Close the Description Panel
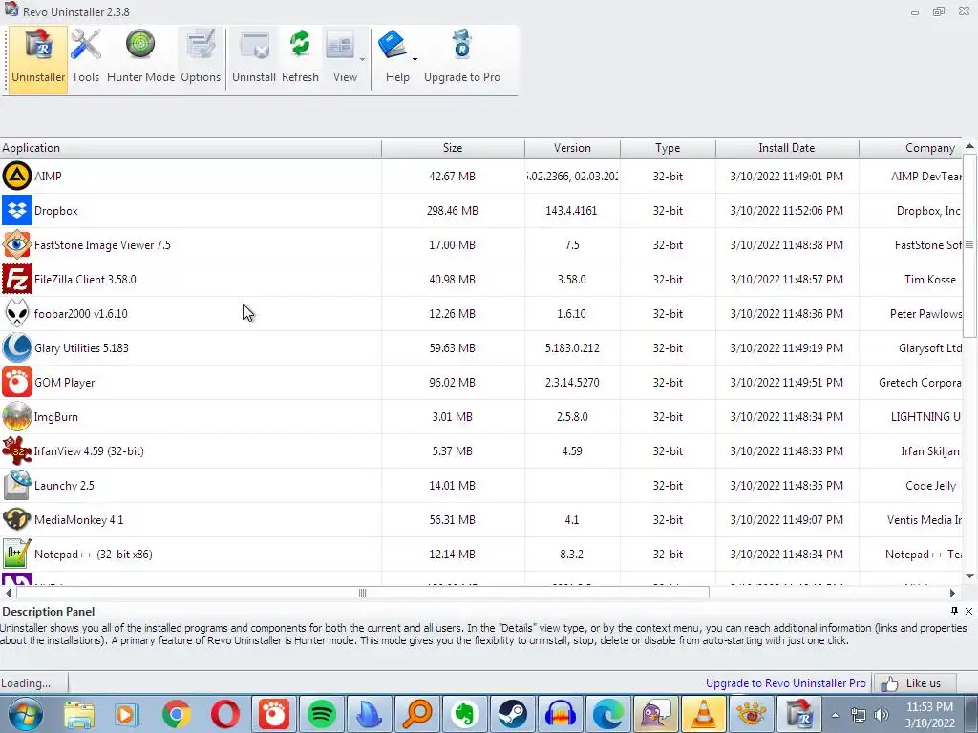The height and width of the screenshot is (733, 978). (x=968, y=611)
